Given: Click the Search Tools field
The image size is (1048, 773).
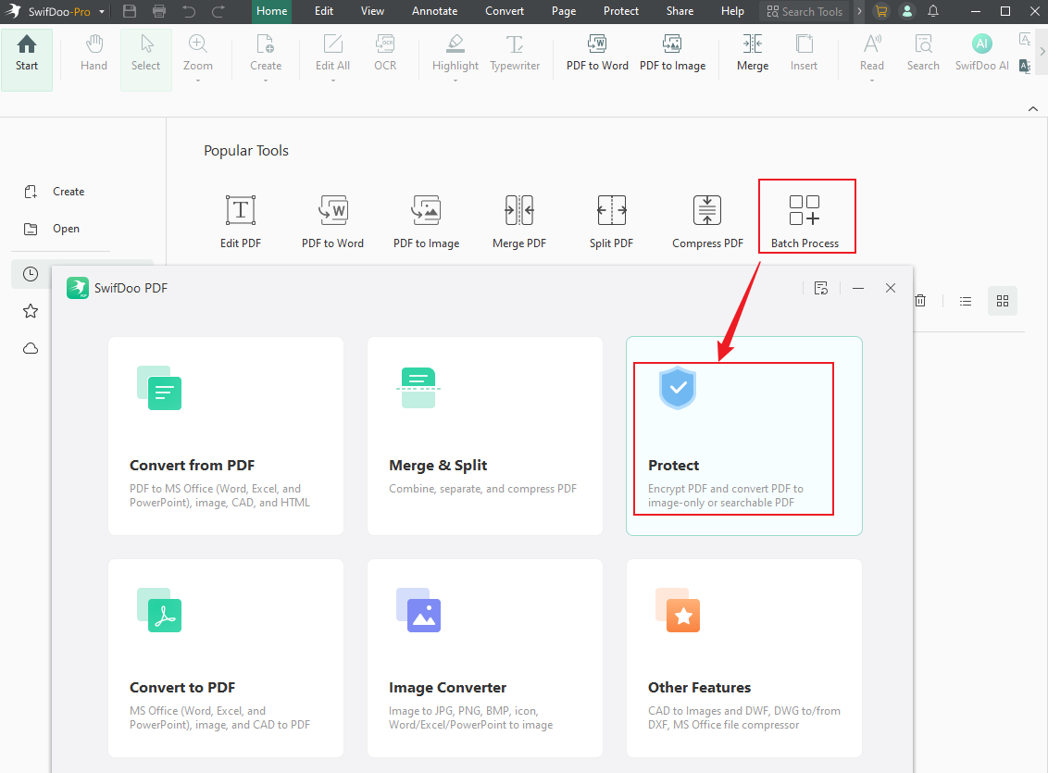Looking at the screenshot, I should [805, 11].
